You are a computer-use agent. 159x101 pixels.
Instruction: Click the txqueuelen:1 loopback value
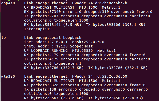click(68, 63)
